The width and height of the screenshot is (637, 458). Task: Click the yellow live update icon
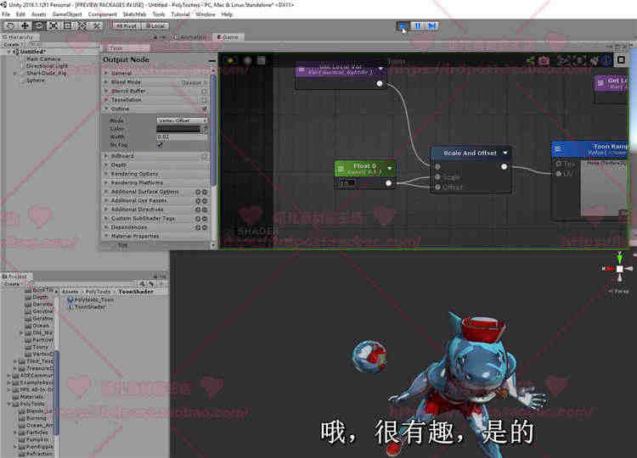(230, 60)
